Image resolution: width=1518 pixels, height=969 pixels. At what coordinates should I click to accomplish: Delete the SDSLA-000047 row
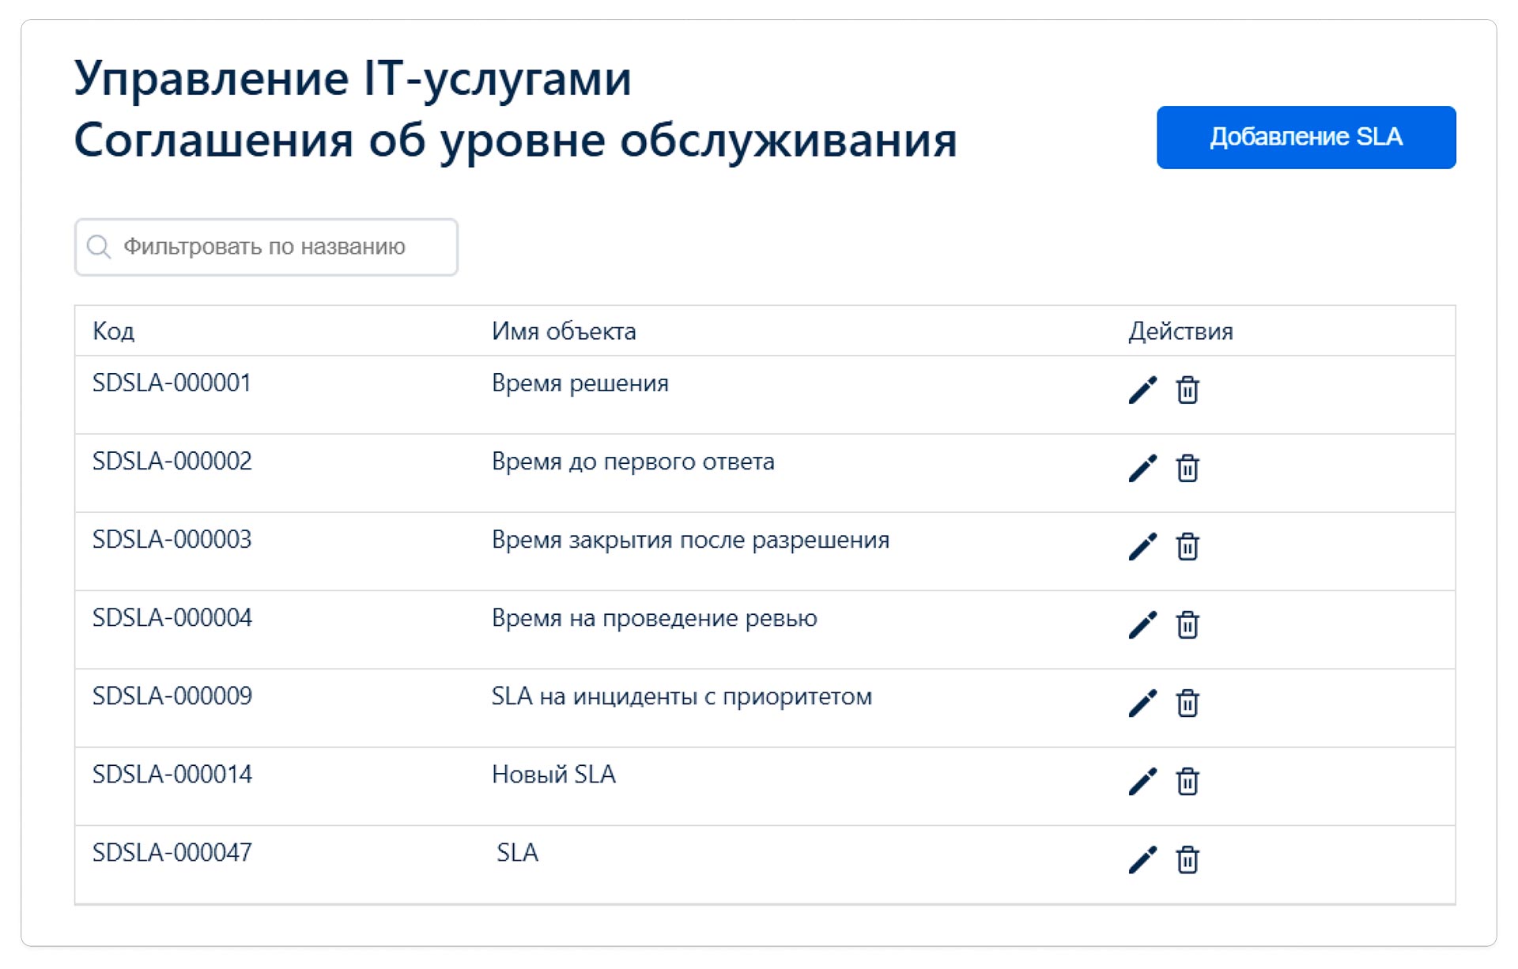tap(1187, 859)
